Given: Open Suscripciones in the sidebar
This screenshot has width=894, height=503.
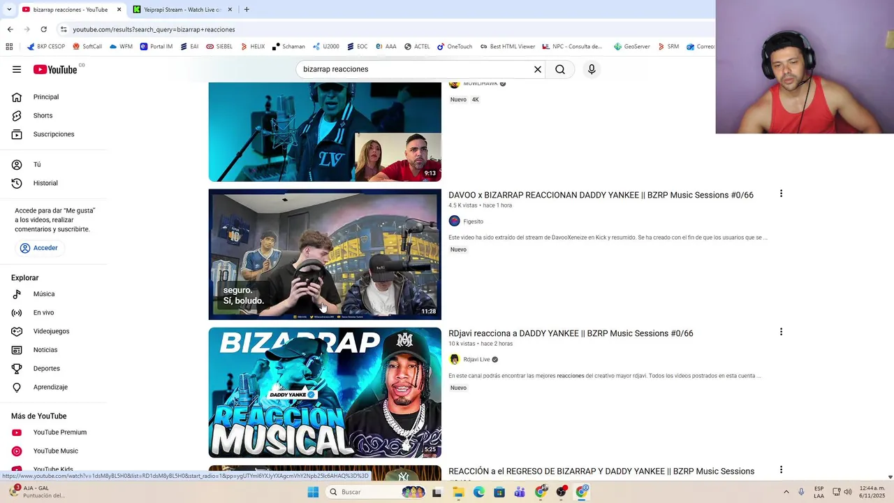Looking at the screenshot, I should 54,134.
